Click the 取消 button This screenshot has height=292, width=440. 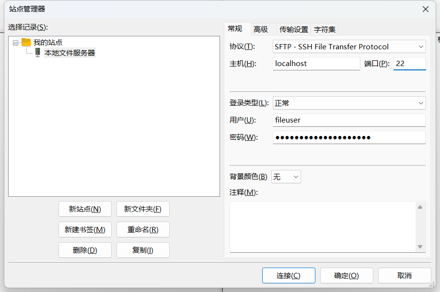(x=404, y=275)
